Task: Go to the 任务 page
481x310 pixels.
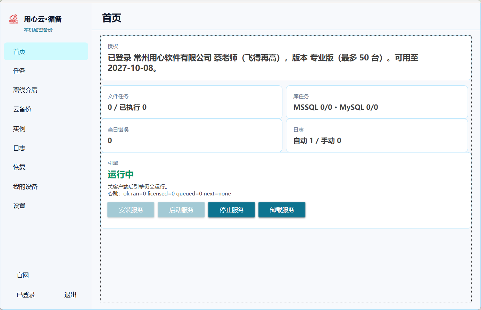Action: tap(46, 71)
